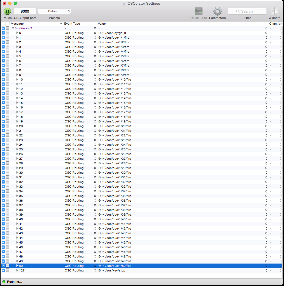The width and height of the screenshot is (284, 286).
Task: Expand the row for note 5
Action: pyautogui.click(x=17, y=56)
